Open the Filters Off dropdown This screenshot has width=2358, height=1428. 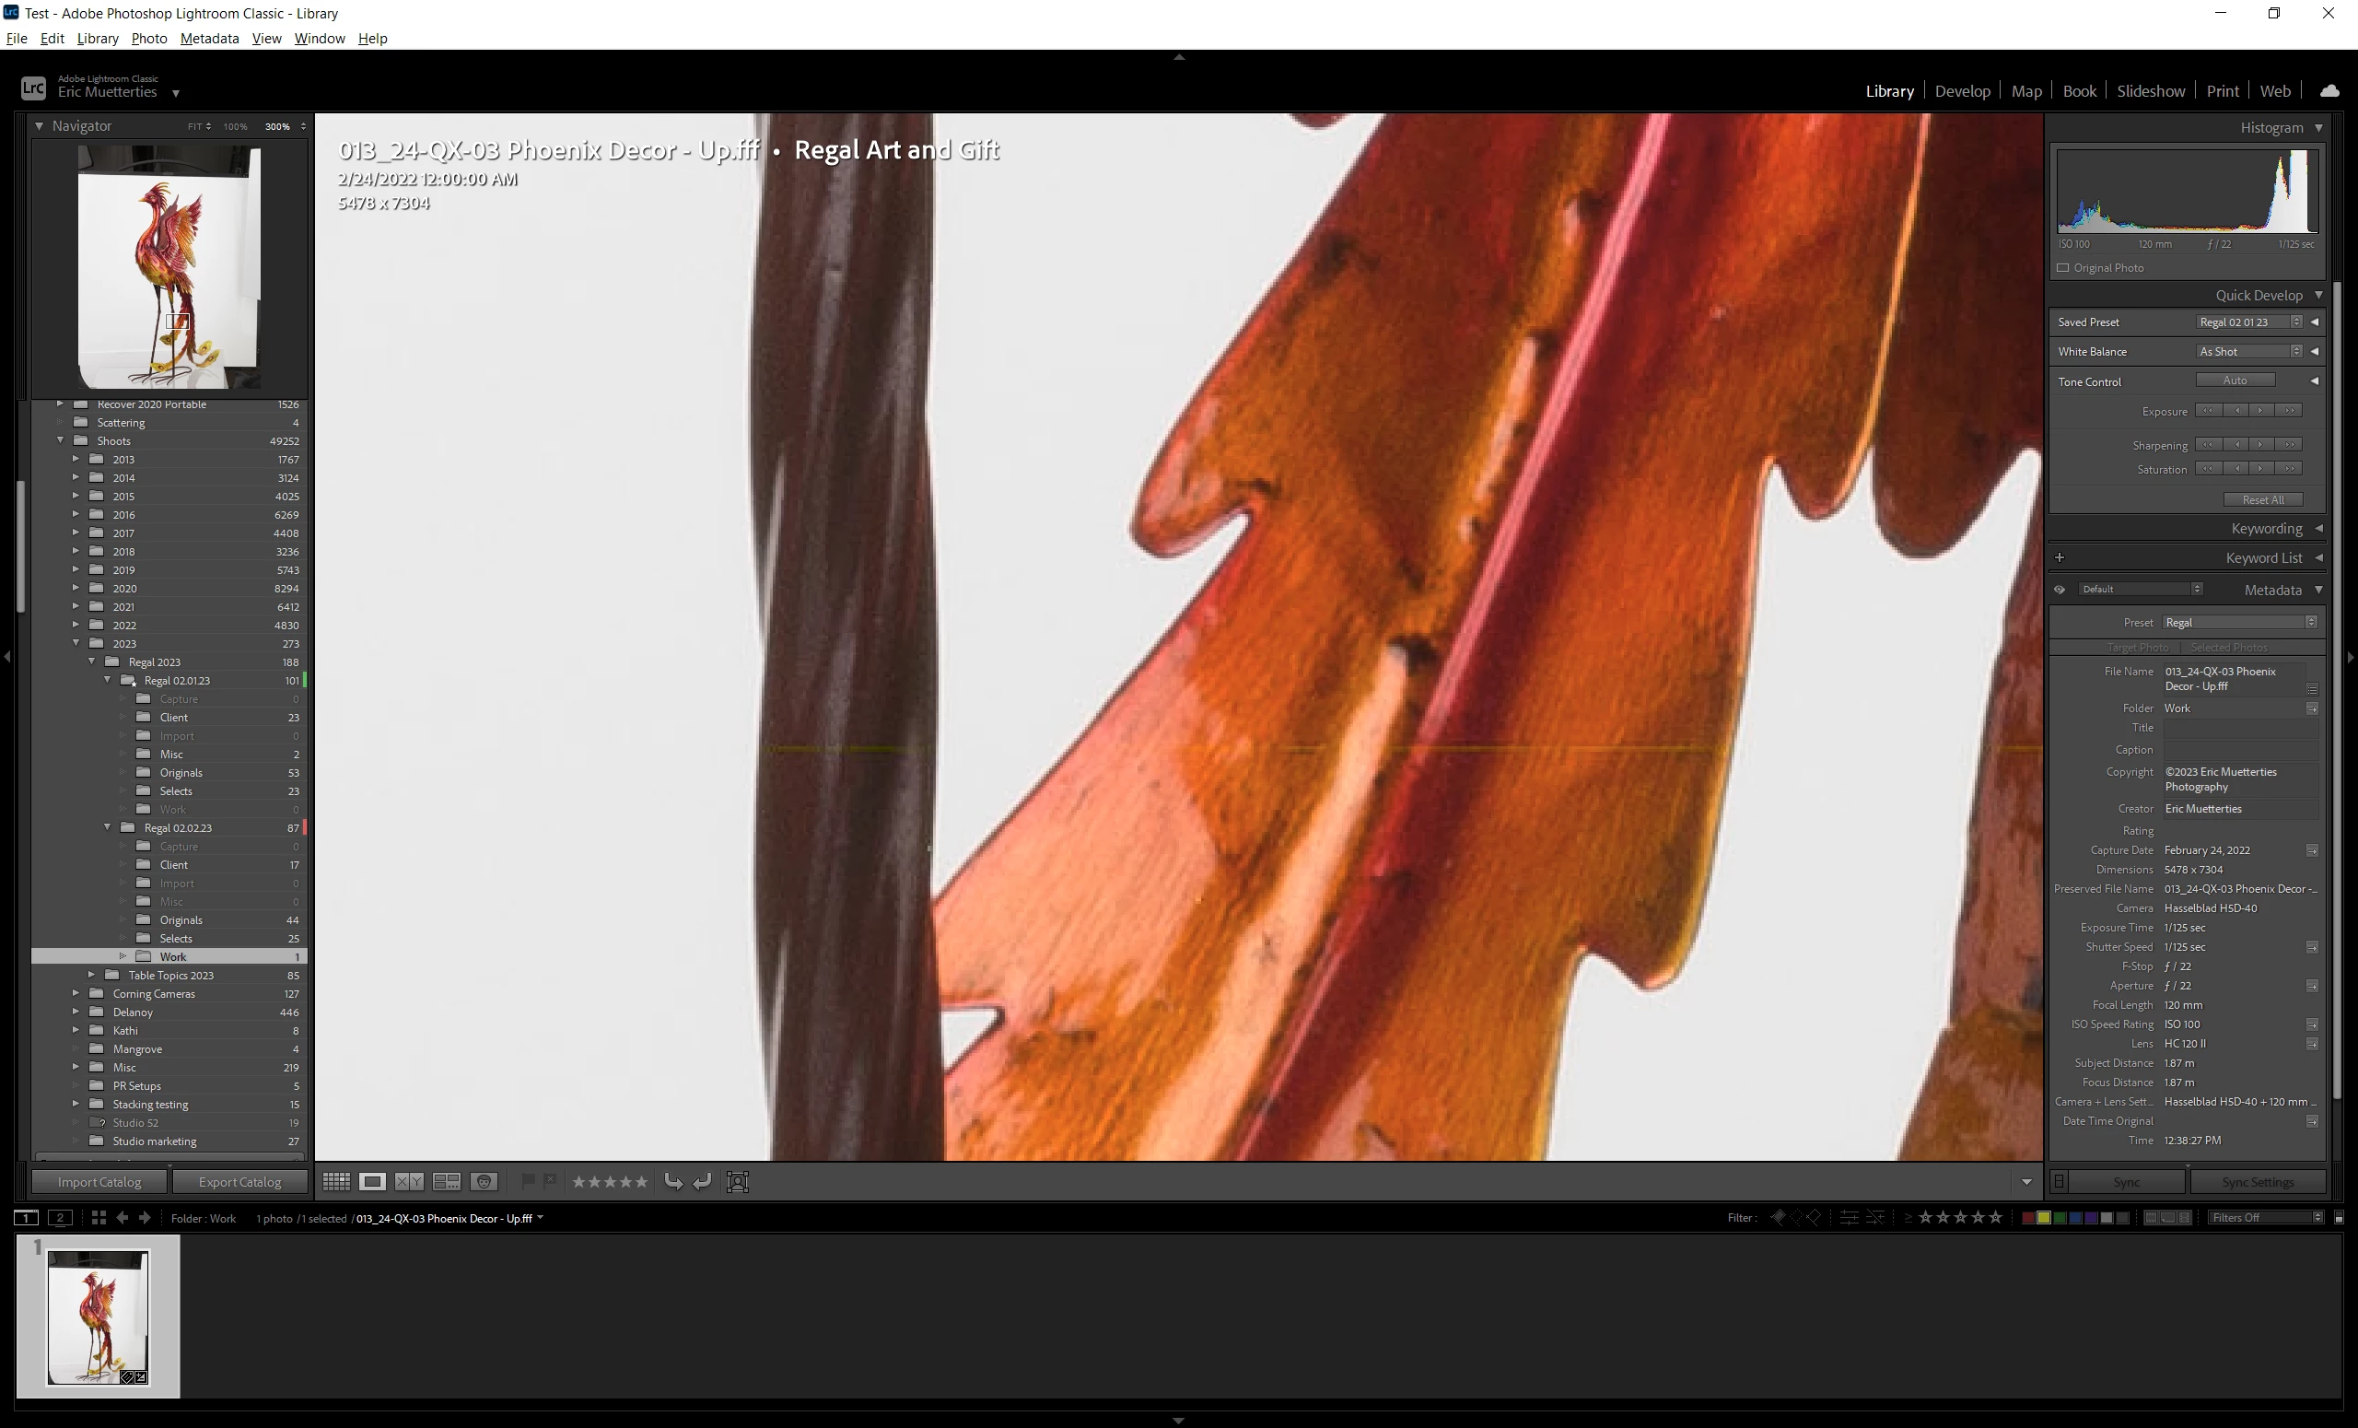click(2265, 1217)
